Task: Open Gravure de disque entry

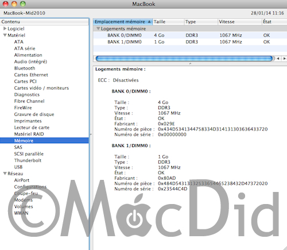Action: pyautogui.click(x=34, y=114)
